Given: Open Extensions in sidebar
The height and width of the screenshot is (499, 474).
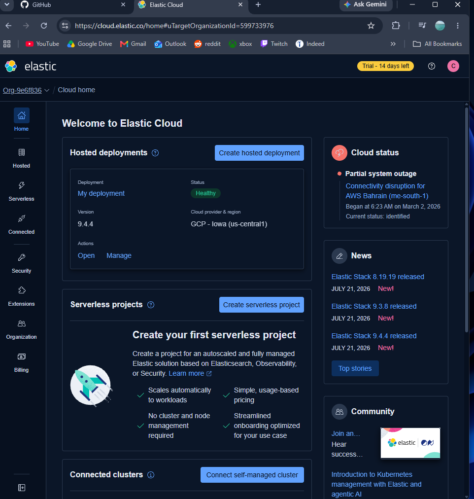Looking at the screenshot, I should [x=21, y=296].
